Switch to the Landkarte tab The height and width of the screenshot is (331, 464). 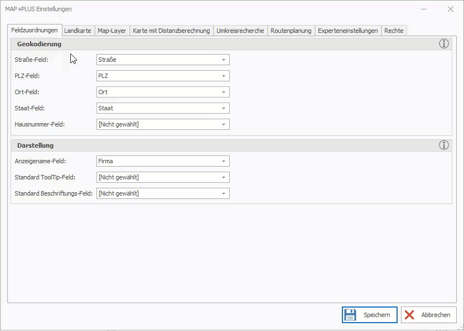coord(78,31)
